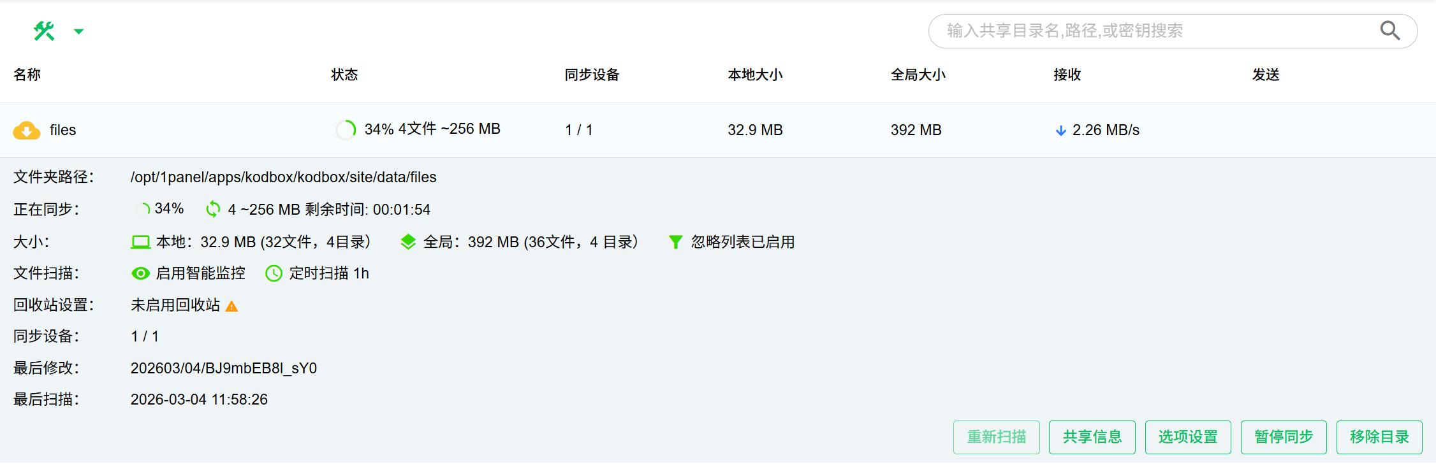Screen dimensions: 1436x467
Task: Focus the shared directory search field
Action: tap(1148, 31)
